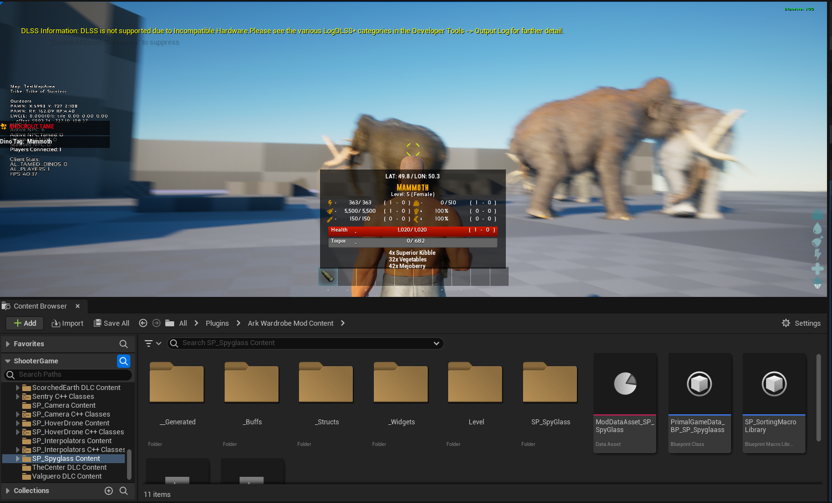Click the Import button

pos(67,323)
